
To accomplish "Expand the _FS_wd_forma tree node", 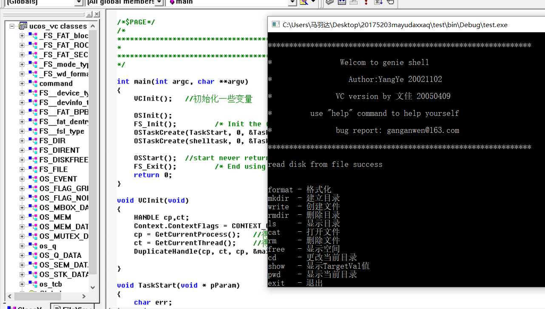I will (x=22, y=74).
